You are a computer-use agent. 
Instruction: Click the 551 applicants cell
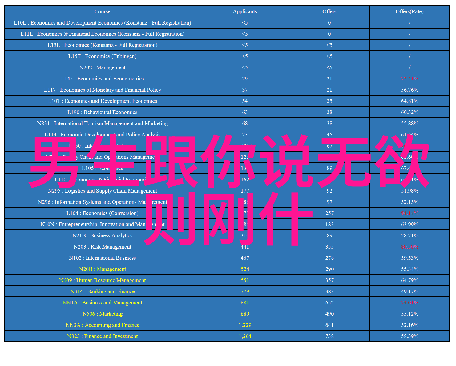coord(245,280)
